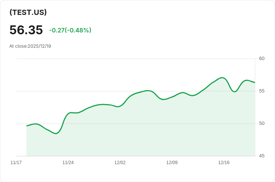Click the price line's local high near 12/02–12/09
This screenshot has height=182, width=275.
tap(148, 91)
